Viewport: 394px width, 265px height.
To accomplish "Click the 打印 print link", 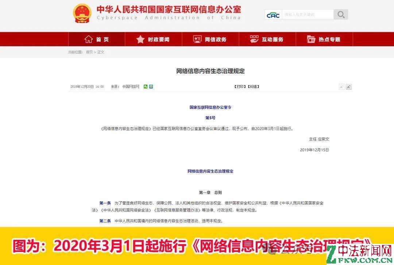I will [240, 87].
